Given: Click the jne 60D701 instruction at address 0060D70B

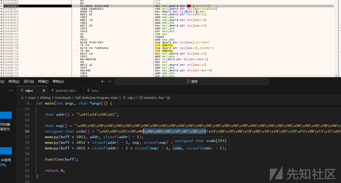Looking at the screenshot, I should pos(164,45).
